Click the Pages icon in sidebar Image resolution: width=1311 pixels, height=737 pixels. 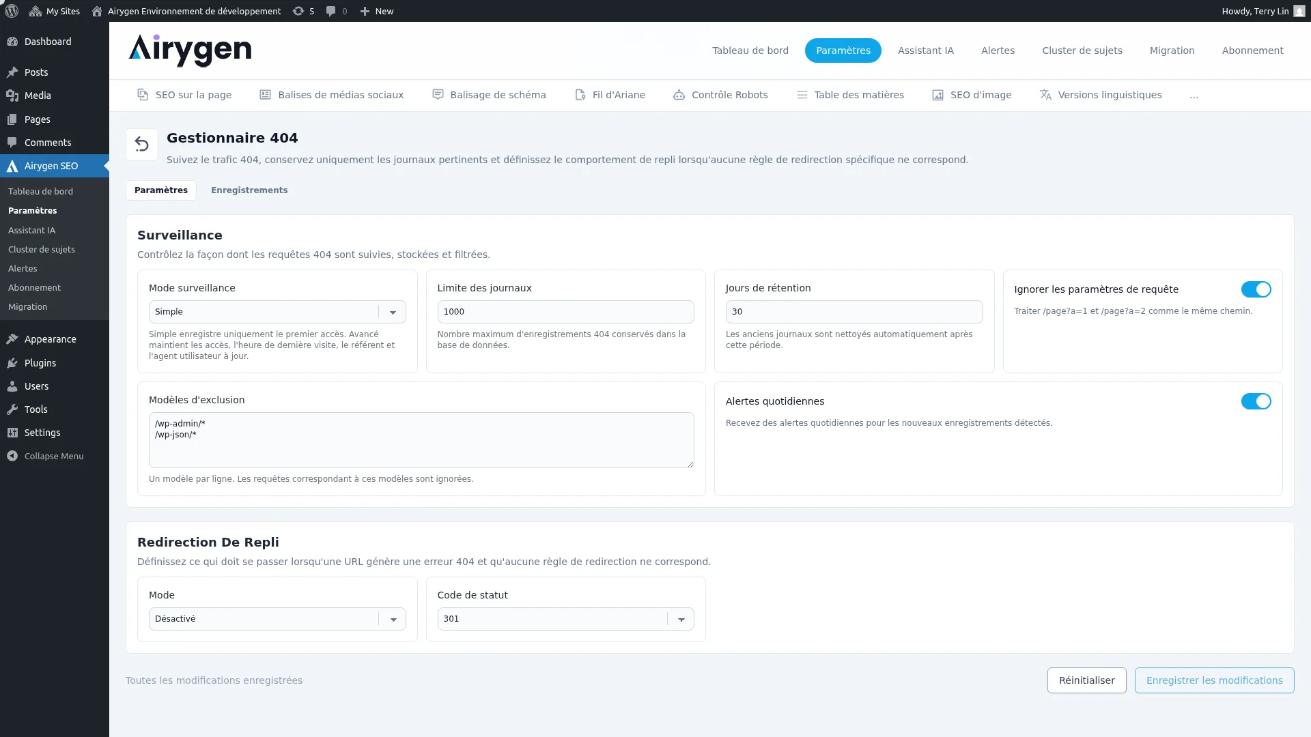[12, 119]
